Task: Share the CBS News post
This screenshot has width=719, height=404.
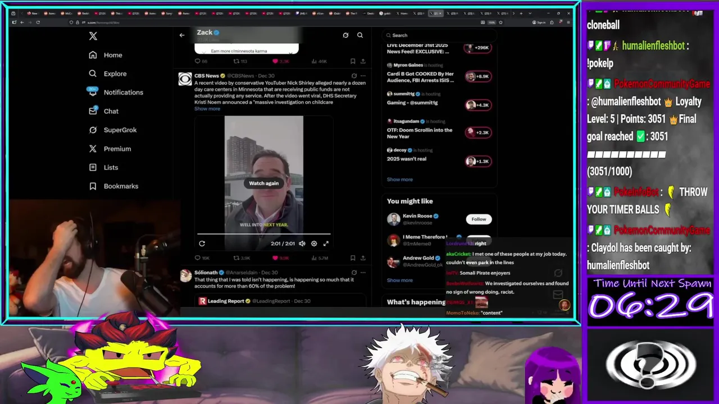Action: [x=363, y=258]
